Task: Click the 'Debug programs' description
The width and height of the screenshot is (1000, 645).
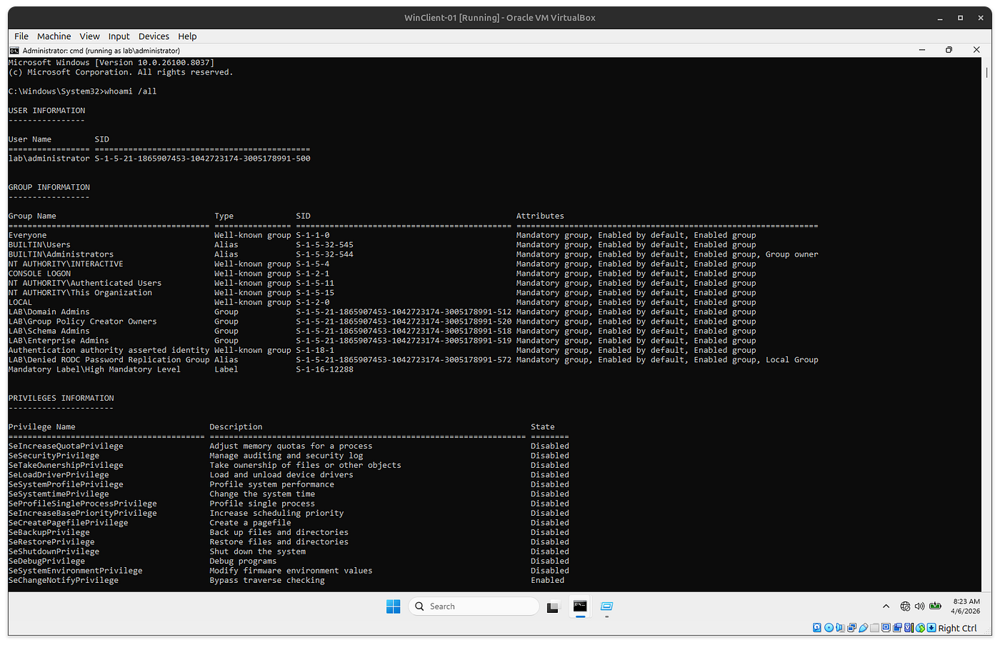Action: (x=243, y=561)
